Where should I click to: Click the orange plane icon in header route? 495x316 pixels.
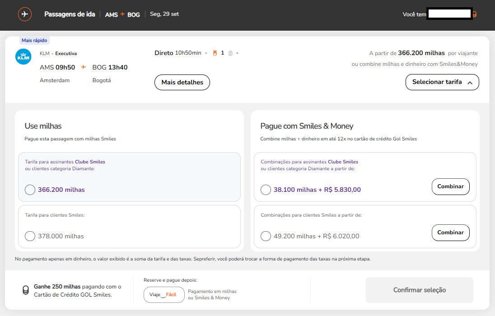pyautogui.click(x=122, y=14)
